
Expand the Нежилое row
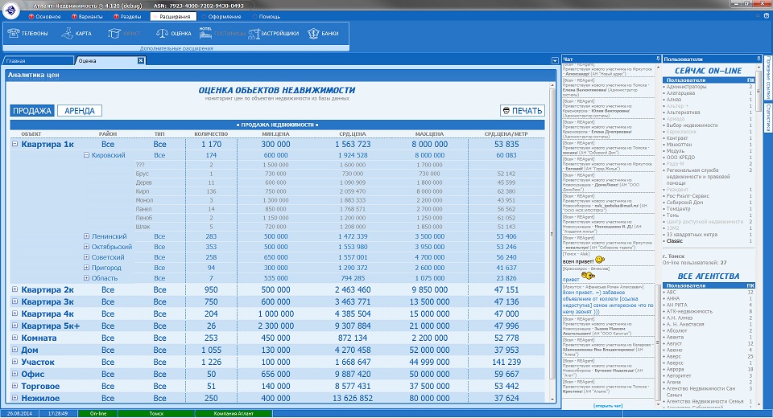click(14, 398)
